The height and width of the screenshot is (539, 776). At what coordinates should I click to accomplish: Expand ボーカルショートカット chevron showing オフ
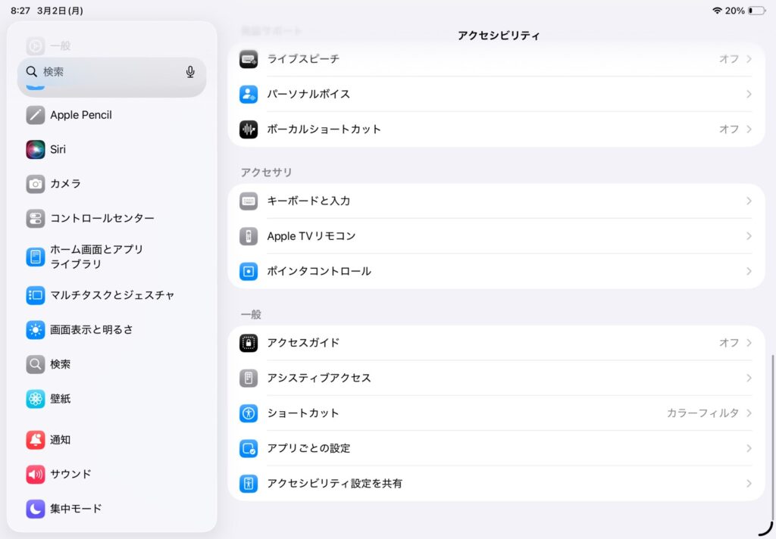tap(748, 129)
